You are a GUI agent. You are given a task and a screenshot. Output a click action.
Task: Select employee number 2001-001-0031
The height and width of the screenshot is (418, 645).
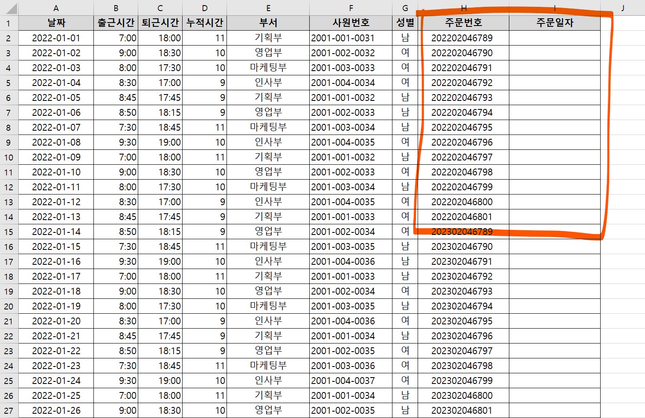tap(351, 38)
